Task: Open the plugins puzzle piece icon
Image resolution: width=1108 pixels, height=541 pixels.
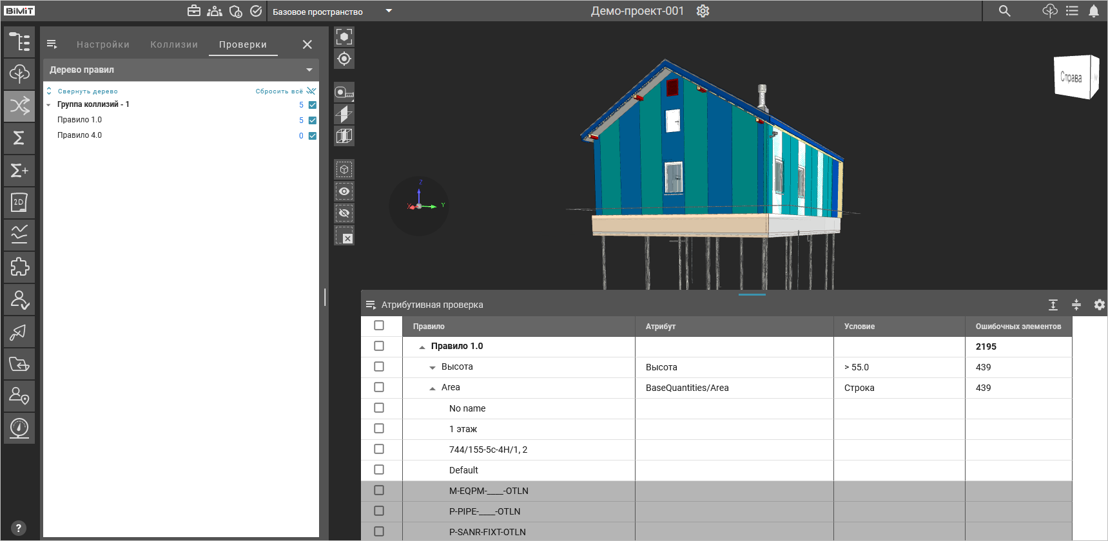Action: [19, 267]
